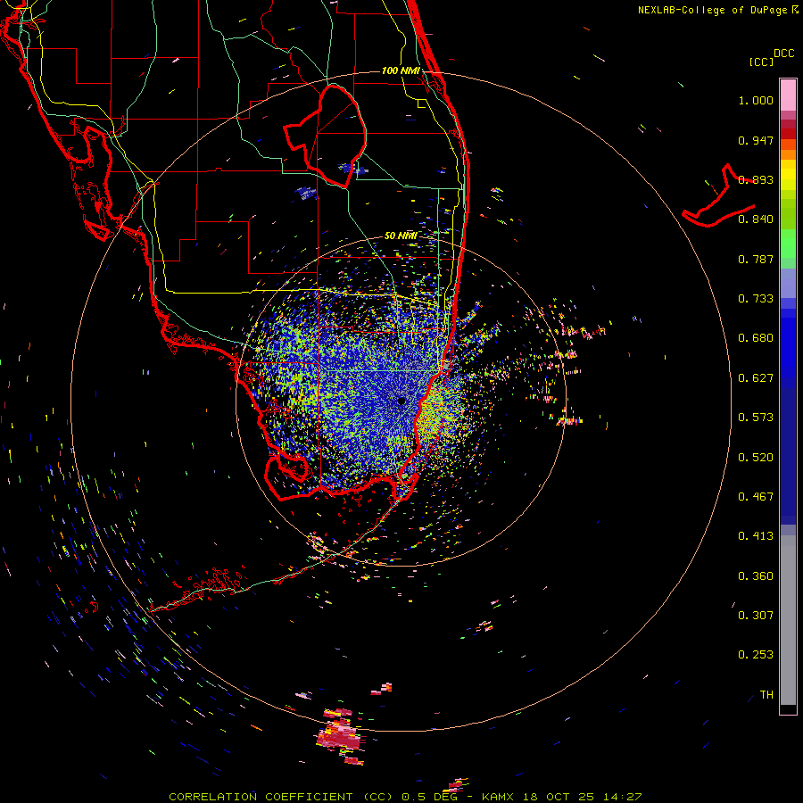Select the 0.733 scale value
Viewport: 803px width, 803px height.
[756, 299]
